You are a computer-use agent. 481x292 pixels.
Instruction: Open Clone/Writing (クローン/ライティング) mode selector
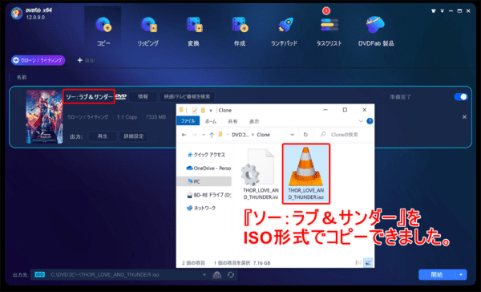[38, 60]
